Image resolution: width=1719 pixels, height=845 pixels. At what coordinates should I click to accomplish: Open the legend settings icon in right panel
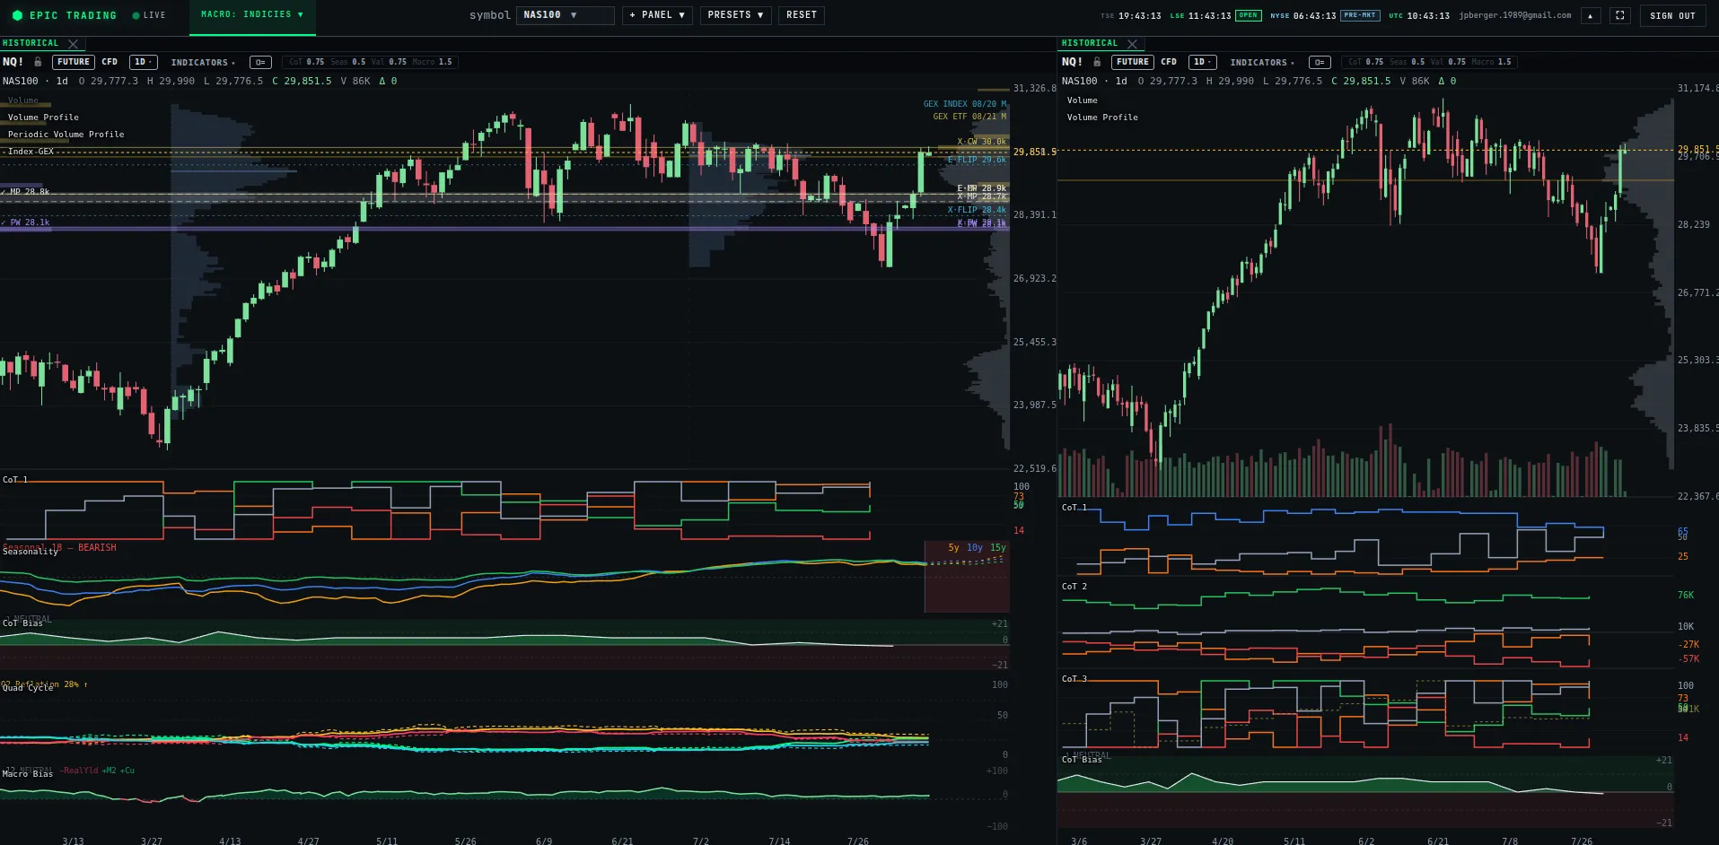[x=1320, y=62]
